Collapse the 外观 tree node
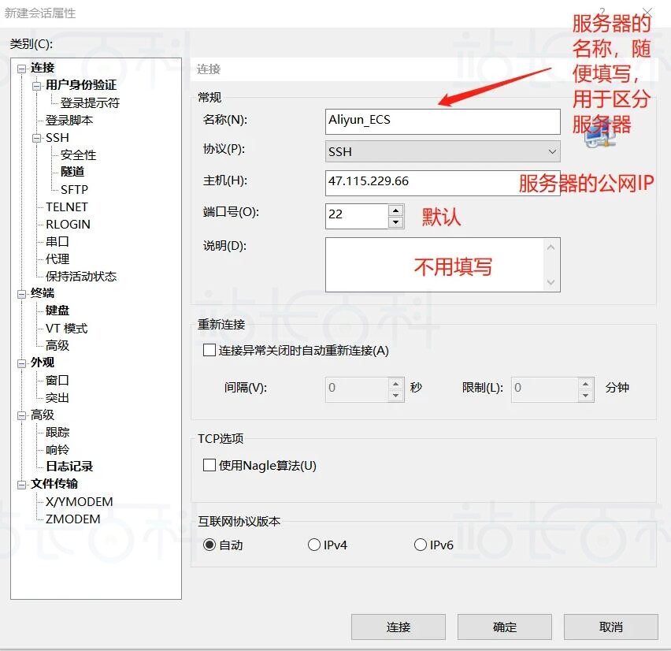The height and width of the screenshot is (651, 671). pos(21,363)
